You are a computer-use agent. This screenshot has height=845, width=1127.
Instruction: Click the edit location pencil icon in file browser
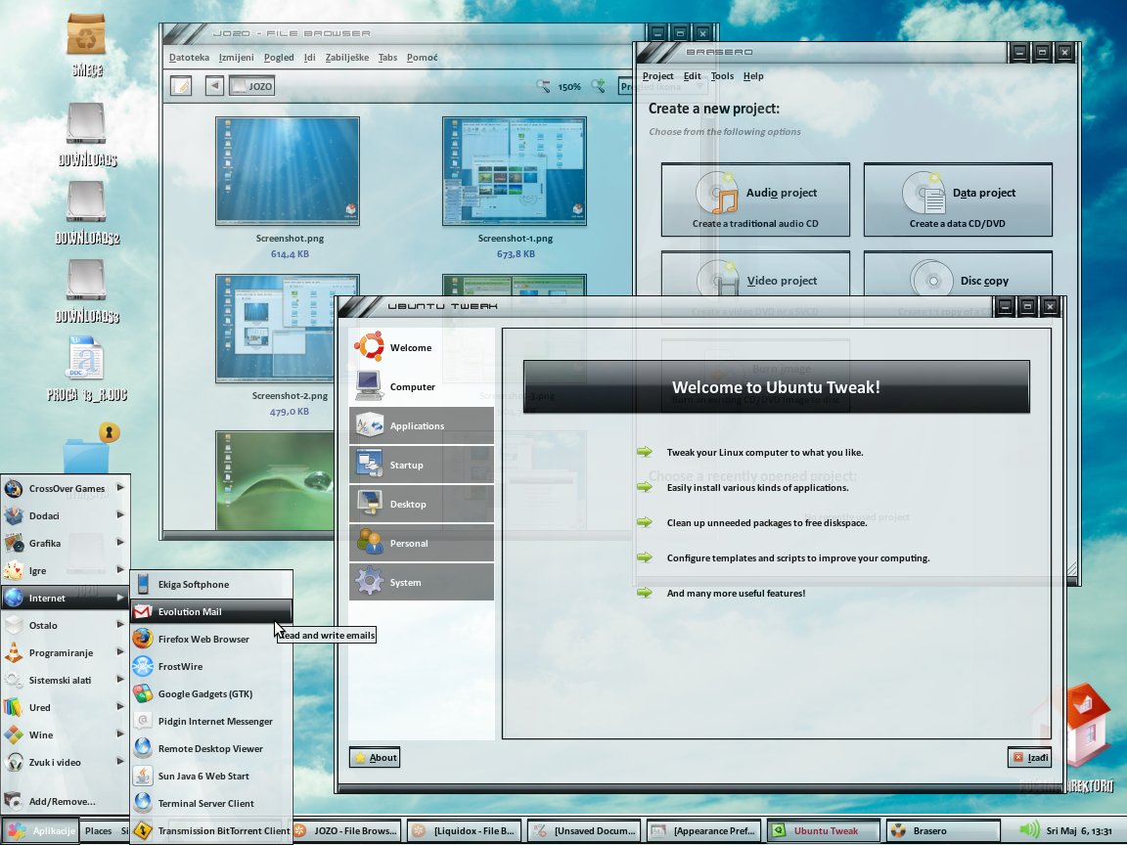point(181,86)
